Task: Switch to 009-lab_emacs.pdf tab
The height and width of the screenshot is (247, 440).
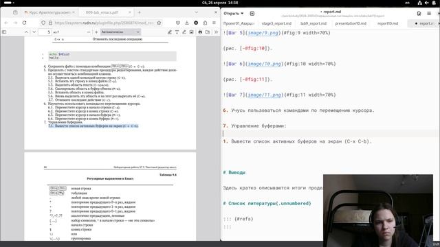Action: click(x=102, y=12)
